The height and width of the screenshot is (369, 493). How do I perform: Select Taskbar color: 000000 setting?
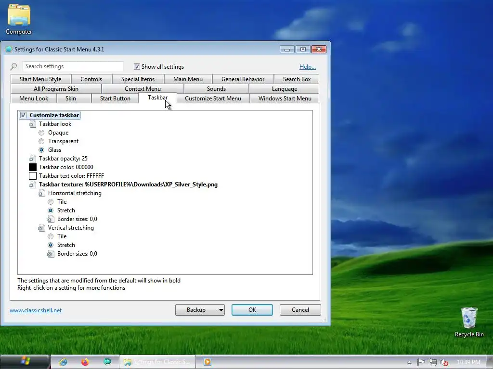pos(66,167)
